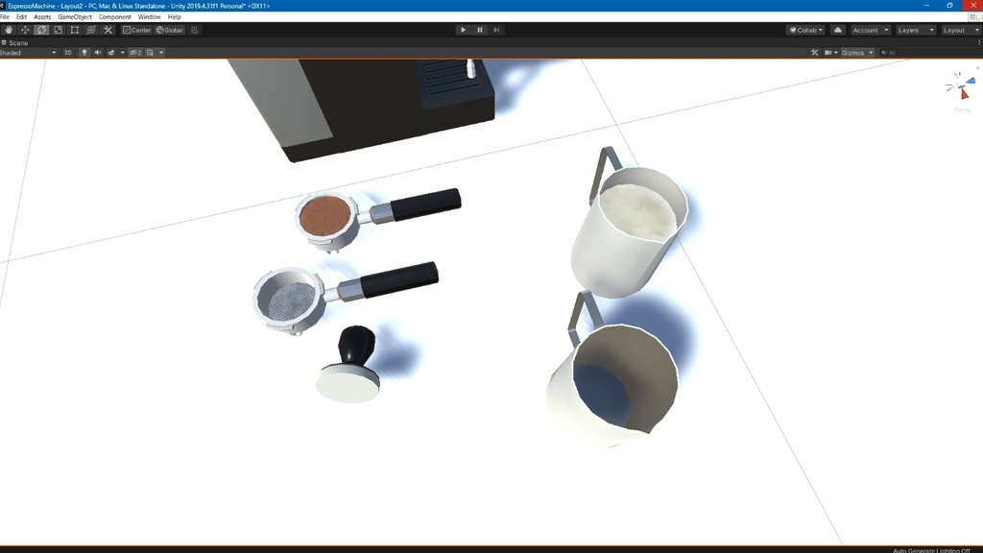Expand grid settings dropdown arrow
The height and width of the screenshot is (553, 983).
[161, 53]
